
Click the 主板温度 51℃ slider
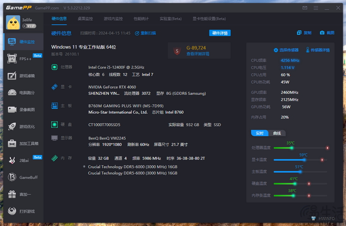pos(300,172)
